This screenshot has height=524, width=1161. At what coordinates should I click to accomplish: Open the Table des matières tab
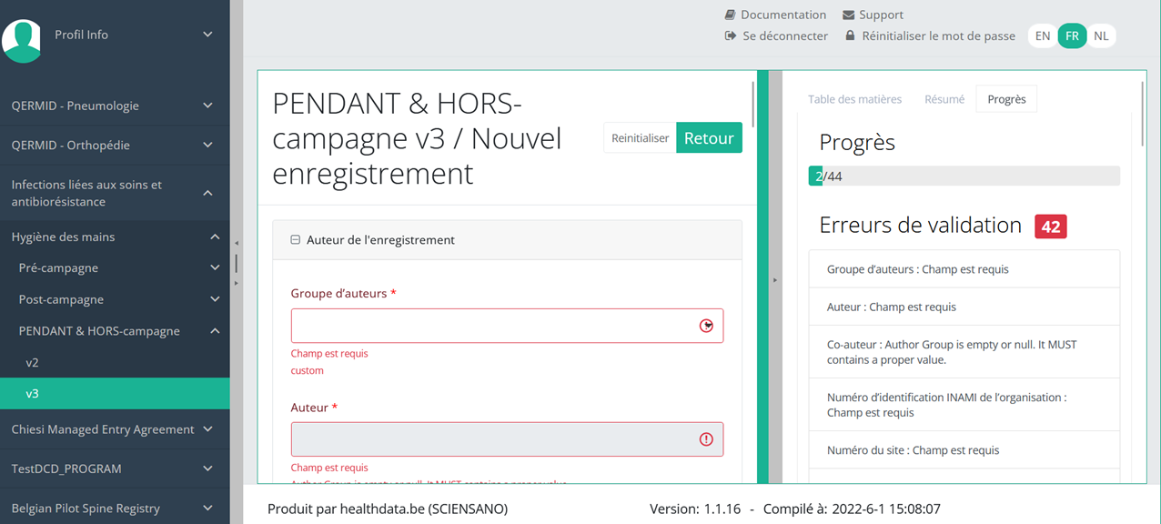click(854, 99)
